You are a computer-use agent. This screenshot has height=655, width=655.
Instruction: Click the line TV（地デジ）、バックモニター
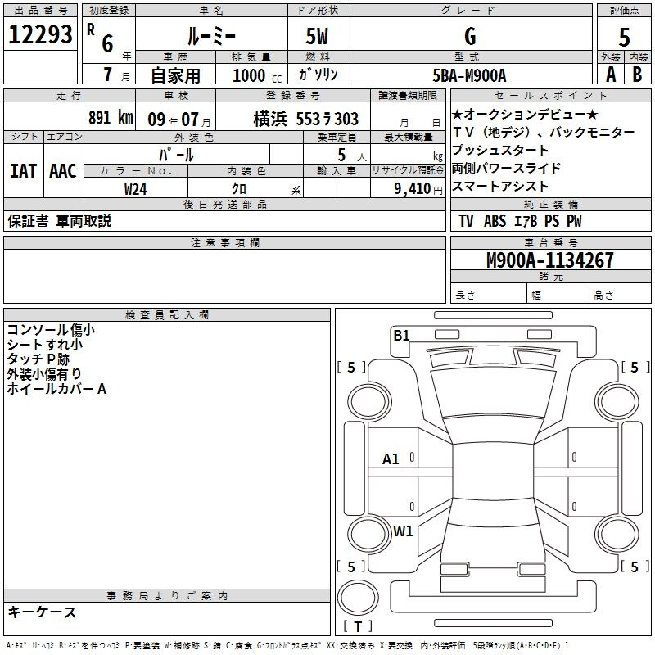tap(544, 132)
